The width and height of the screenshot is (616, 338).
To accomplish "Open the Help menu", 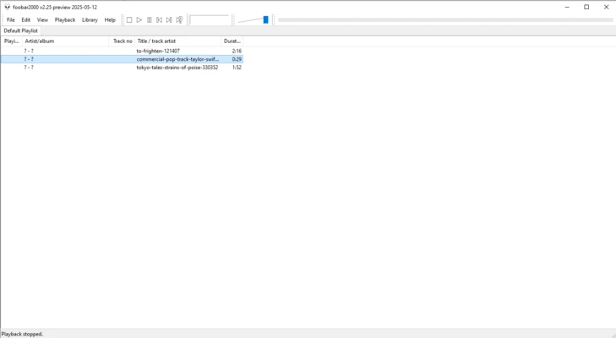I will coord(110,19).
